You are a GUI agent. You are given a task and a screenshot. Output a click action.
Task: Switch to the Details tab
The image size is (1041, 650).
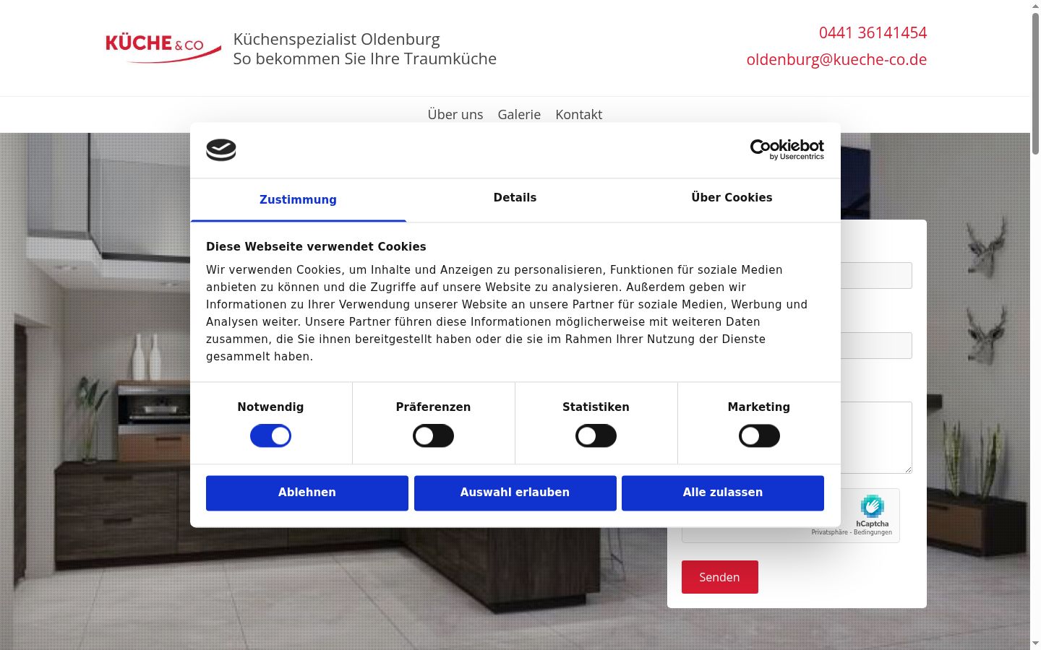coord(515,198)
